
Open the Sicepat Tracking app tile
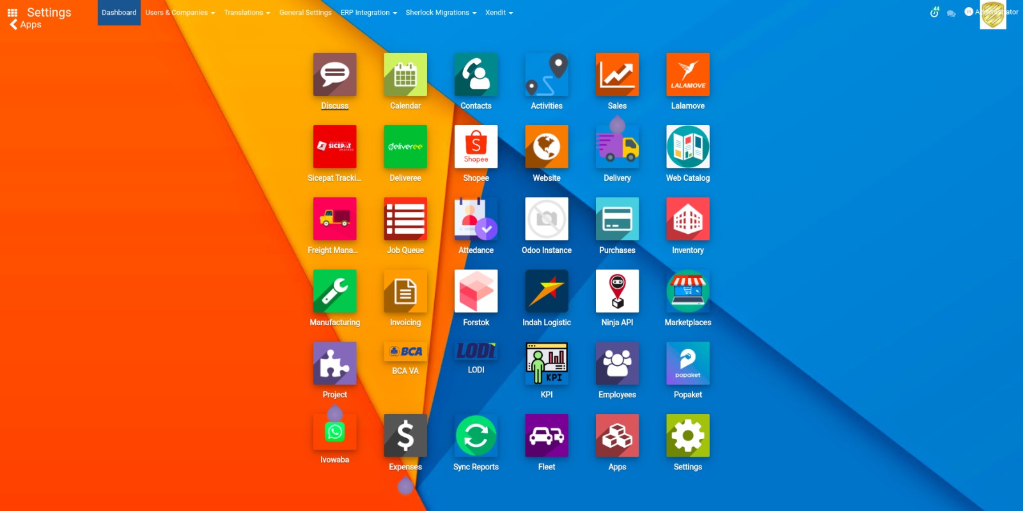click(x=334, y=147)
